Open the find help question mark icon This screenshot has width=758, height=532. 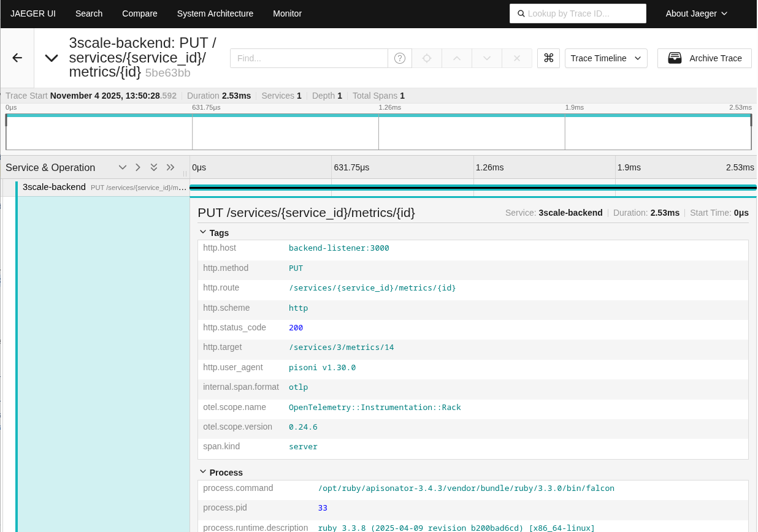[x=399, y=58]
